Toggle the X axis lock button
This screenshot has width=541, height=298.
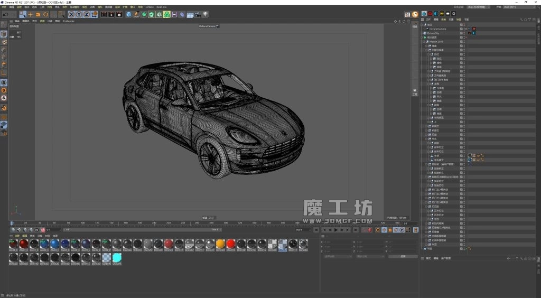tap(72, 14)
